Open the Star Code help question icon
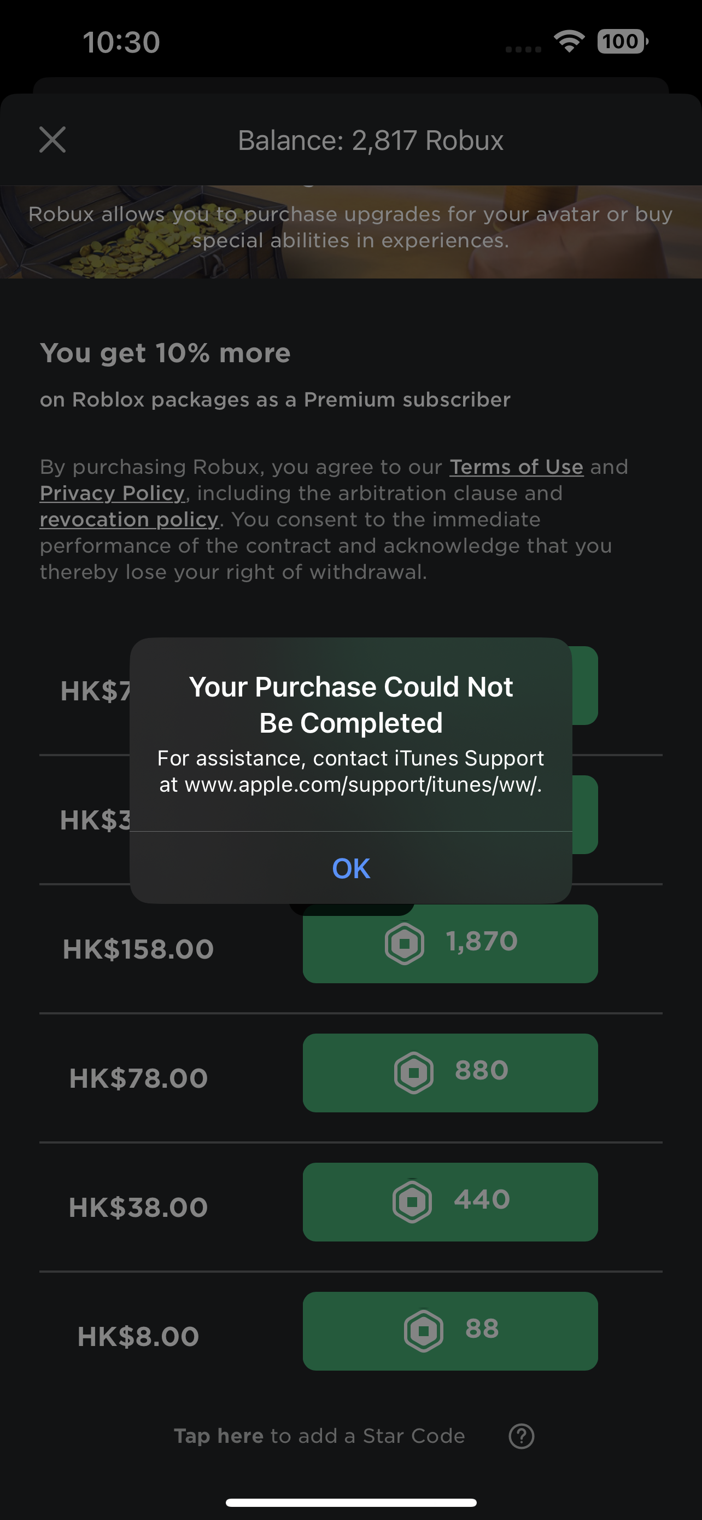 click(521, 1436)
